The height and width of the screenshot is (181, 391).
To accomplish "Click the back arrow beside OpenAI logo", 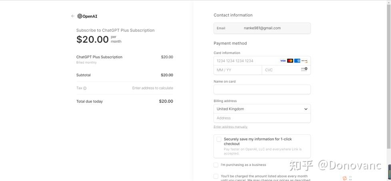I will [x=73, y=16].
